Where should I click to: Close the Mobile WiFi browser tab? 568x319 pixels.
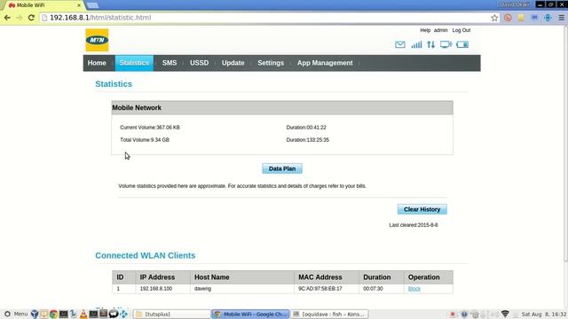[79, 5]
